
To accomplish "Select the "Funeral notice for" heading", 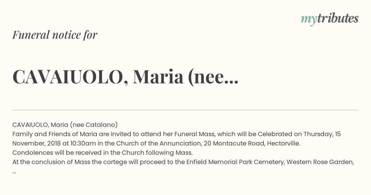I will [55, 35].
